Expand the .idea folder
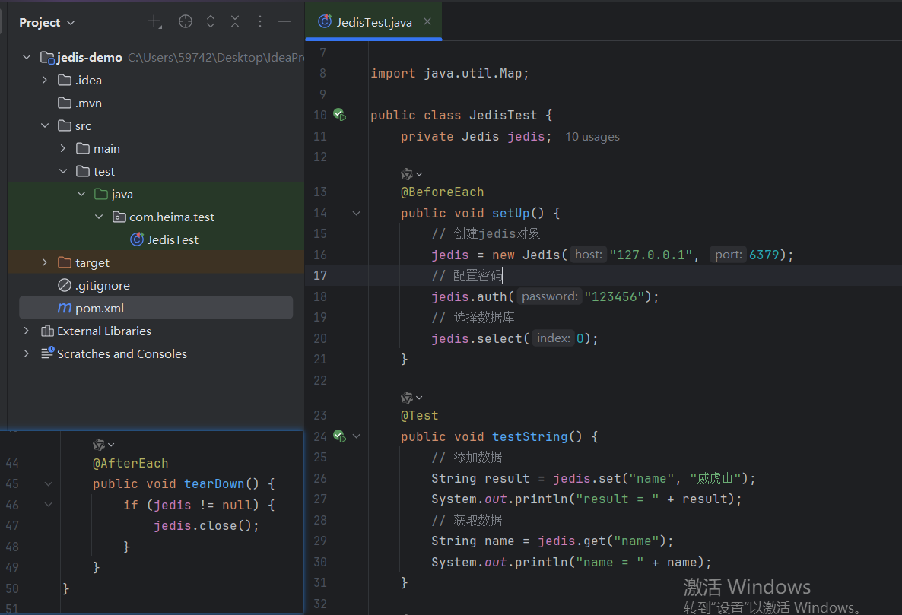The height and width of the screenshot is (615, 902). coord(45,80)
